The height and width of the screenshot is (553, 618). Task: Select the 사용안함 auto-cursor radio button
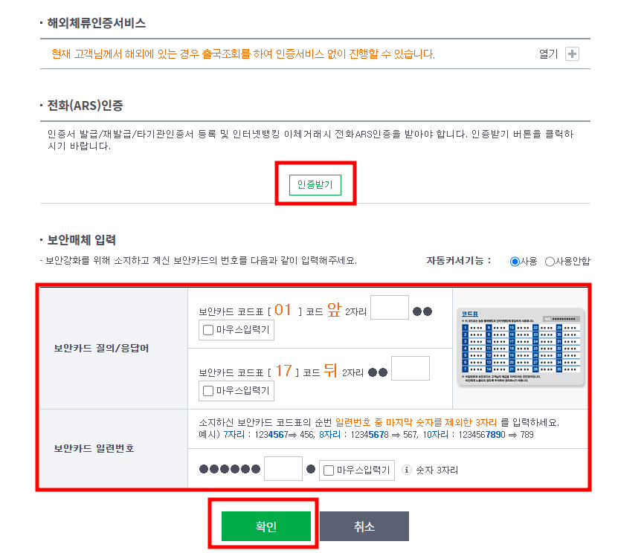tap(550, 262)
